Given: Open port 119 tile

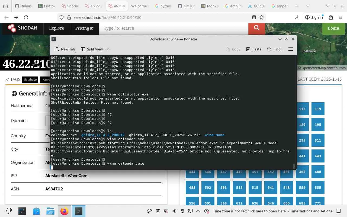Looking at the screenshot, I should pyautogui.click(x=318, y=109).
